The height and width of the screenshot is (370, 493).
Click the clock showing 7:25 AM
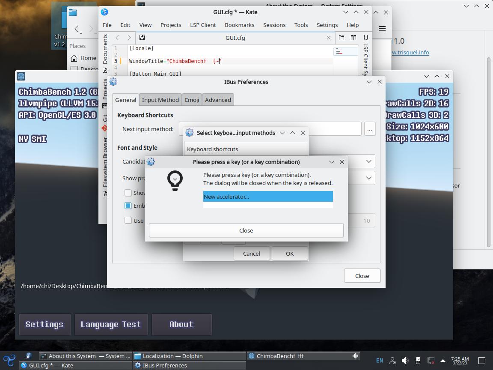click(x=460, y=361)
